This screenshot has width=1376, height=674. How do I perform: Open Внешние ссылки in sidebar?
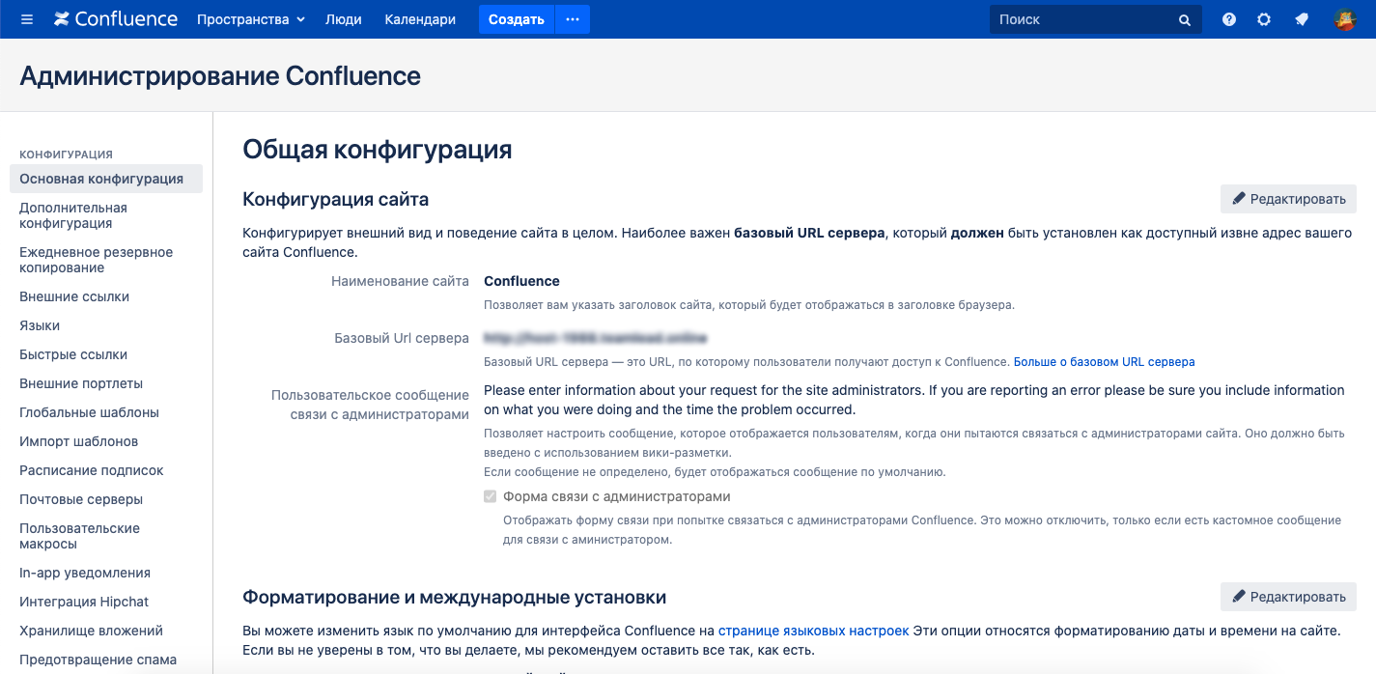pyautogui.click(x=74, y=296)
